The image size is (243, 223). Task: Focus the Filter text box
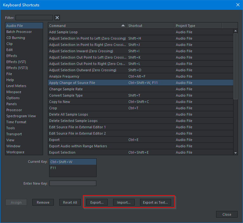pos(34,18)
